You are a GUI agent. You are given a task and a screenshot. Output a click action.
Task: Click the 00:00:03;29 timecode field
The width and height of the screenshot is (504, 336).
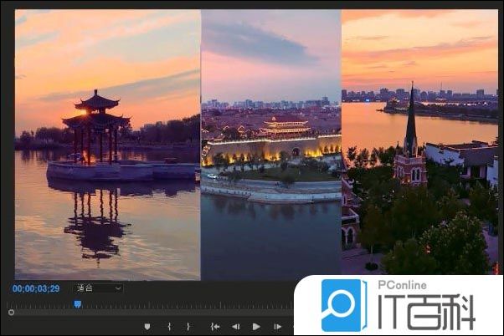pyautogui.click(x=36, y=288)
